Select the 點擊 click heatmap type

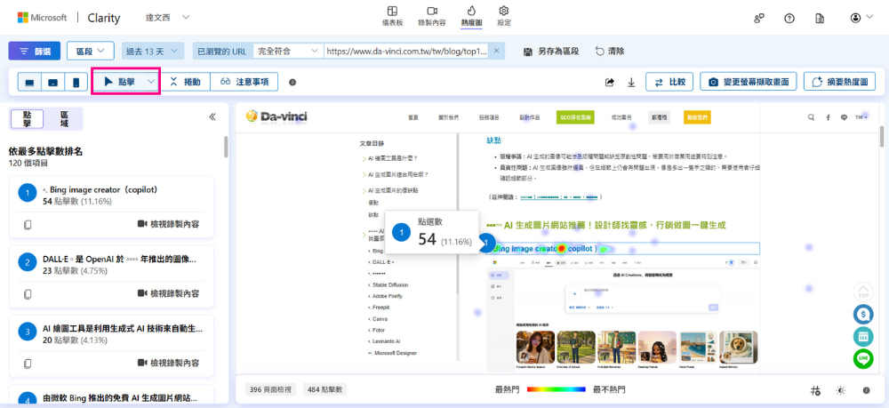[120, 82]
